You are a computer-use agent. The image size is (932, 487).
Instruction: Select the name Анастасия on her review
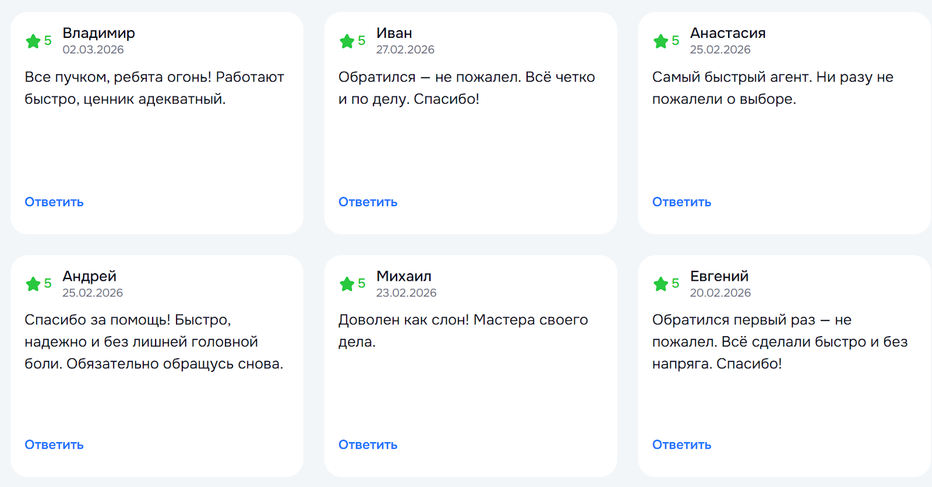[728, 33]
